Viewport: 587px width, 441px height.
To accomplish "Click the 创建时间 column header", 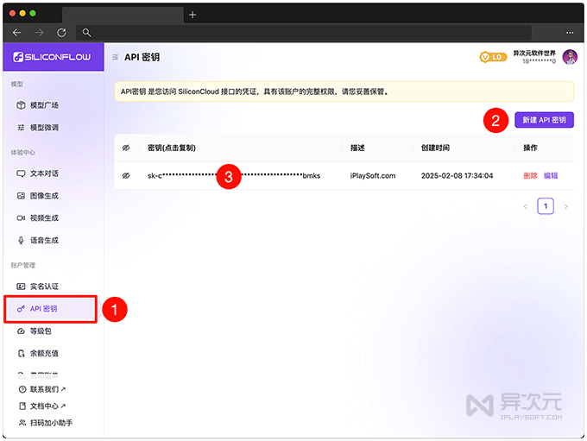I will [435, 148].
